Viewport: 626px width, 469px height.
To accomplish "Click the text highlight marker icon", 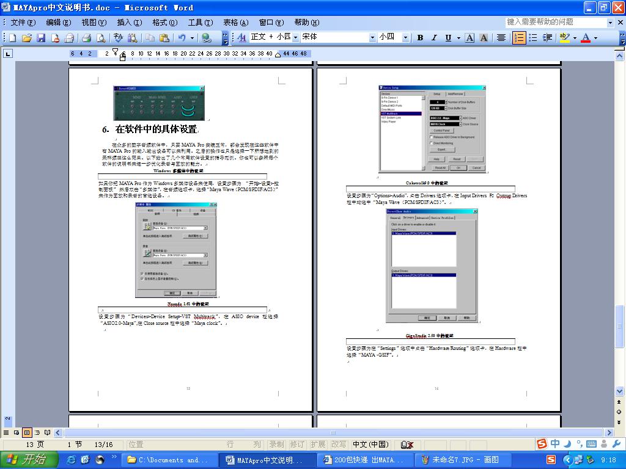I will pos(563,38).
